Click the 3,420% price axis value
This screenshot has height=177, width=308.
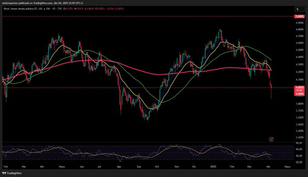pyautogui.click(x=299, y=137)
